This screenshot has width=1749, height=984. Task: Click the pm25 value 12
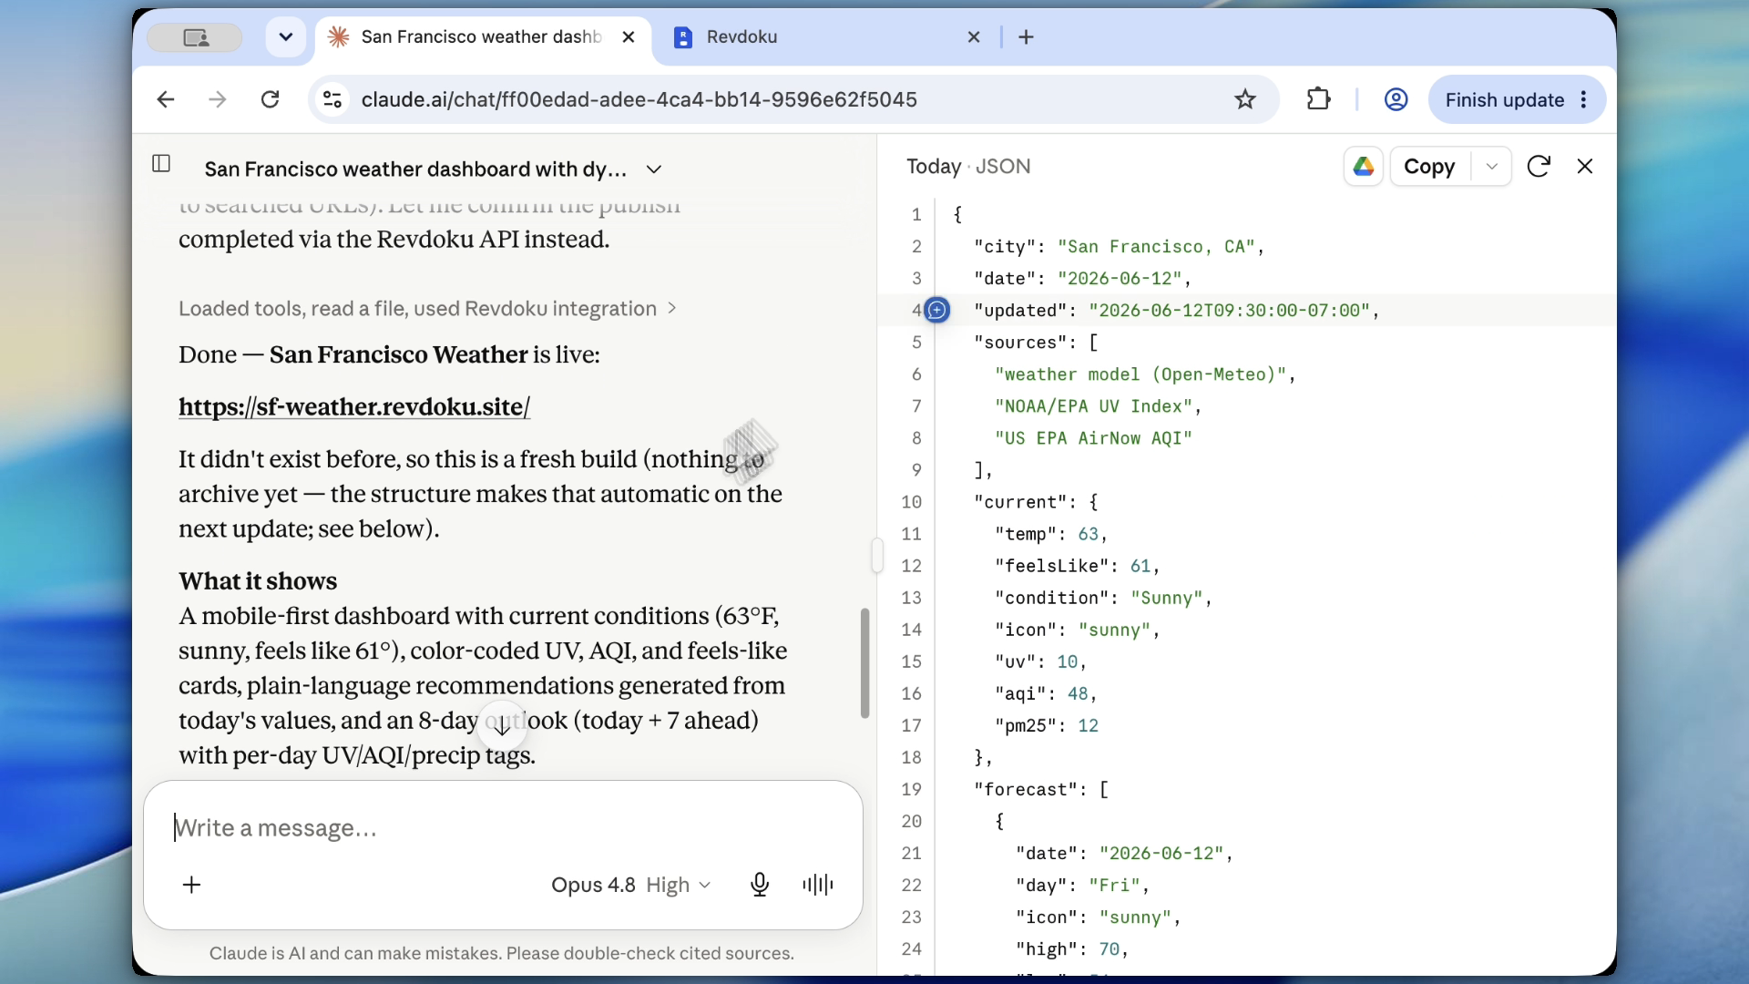coord(1088,725)
